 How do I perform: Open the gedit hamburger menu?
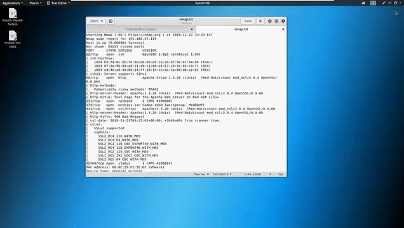coord(260,21)
